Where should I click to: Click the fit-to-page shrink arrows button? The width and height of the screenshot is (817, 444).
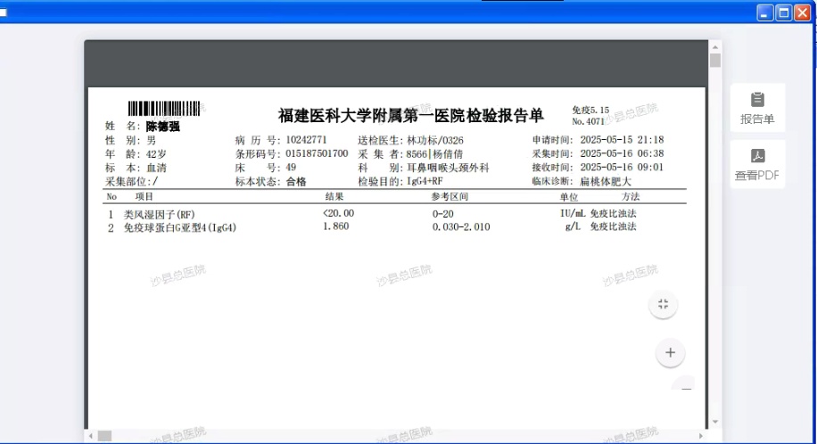coord(663,304)
